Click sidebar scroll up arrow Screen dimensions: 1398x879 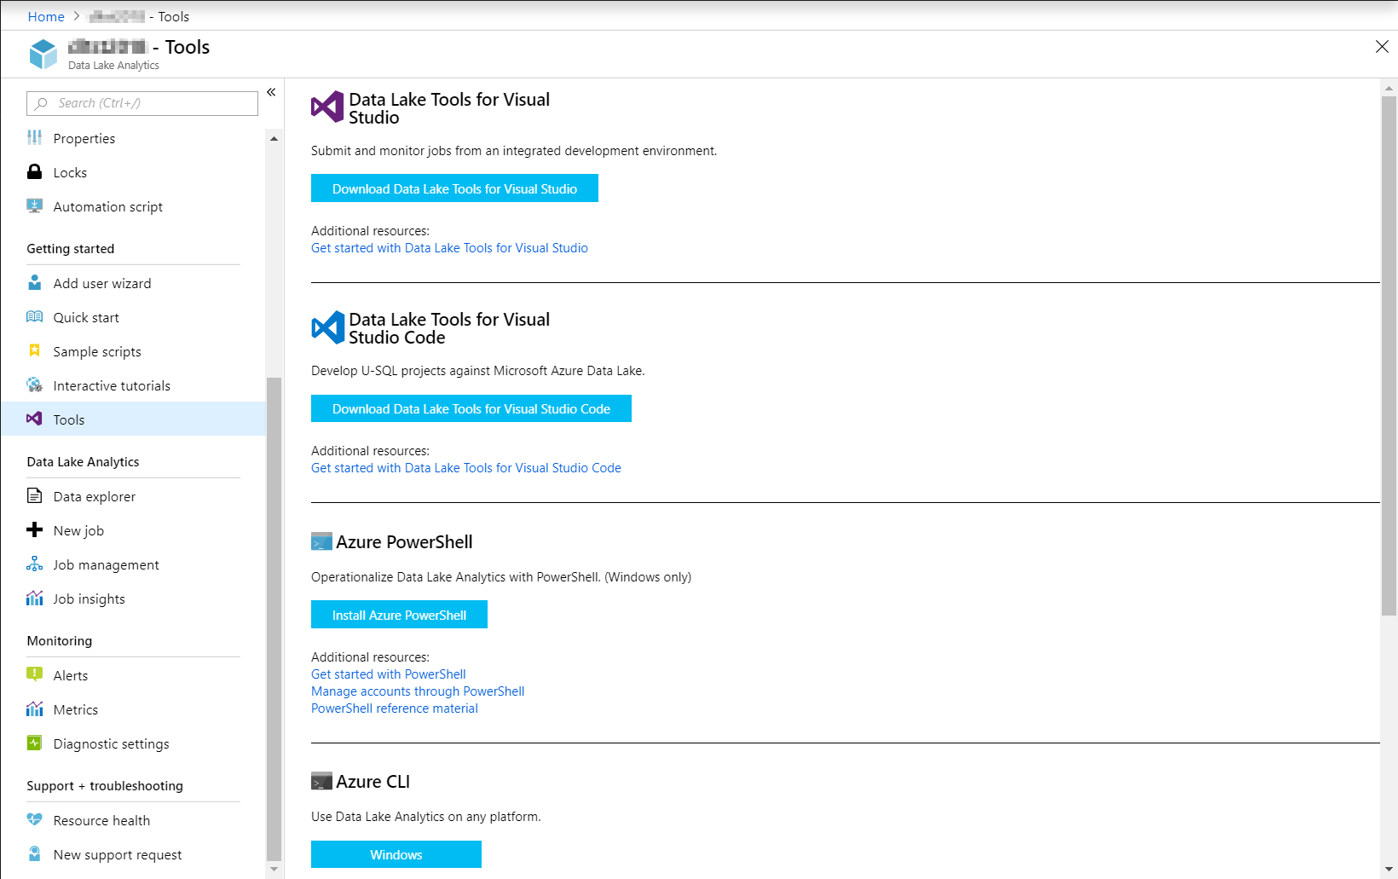point(274,138)
